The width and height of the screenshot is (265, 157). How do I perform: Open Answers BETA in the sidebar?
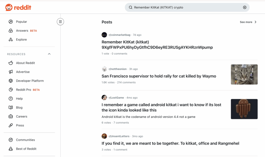point(22,31)
